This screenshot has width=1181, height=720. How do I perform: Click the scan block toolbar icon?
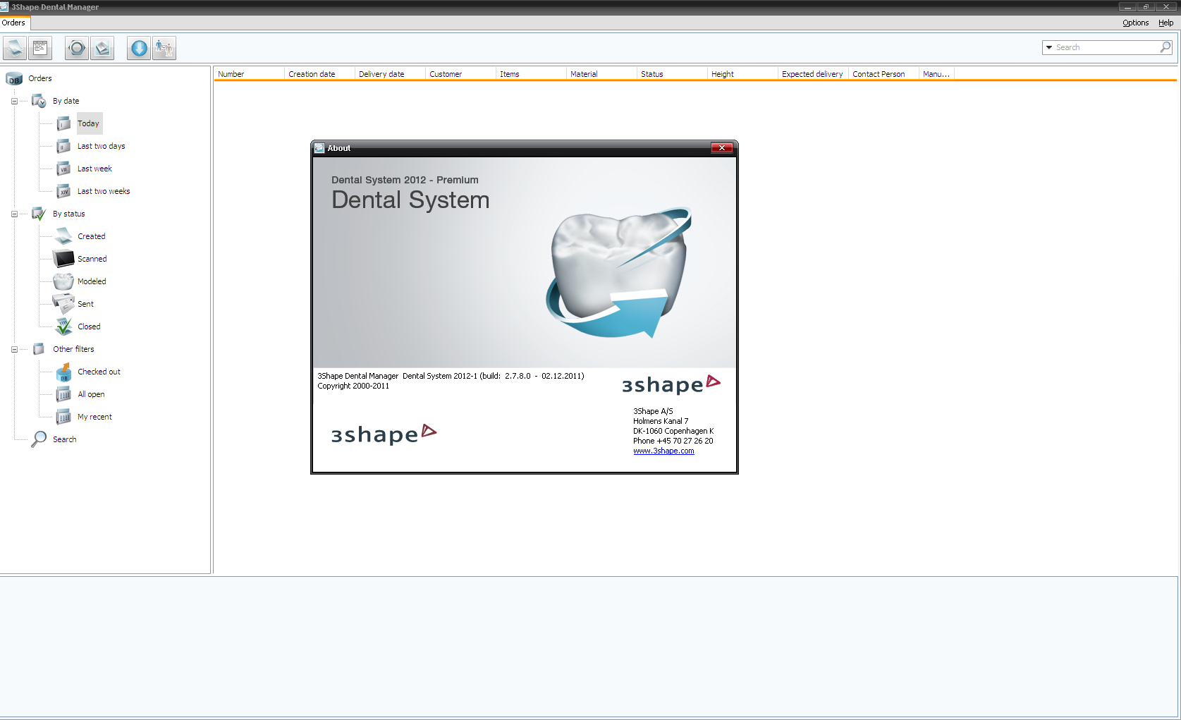click(x=102, y=48)
